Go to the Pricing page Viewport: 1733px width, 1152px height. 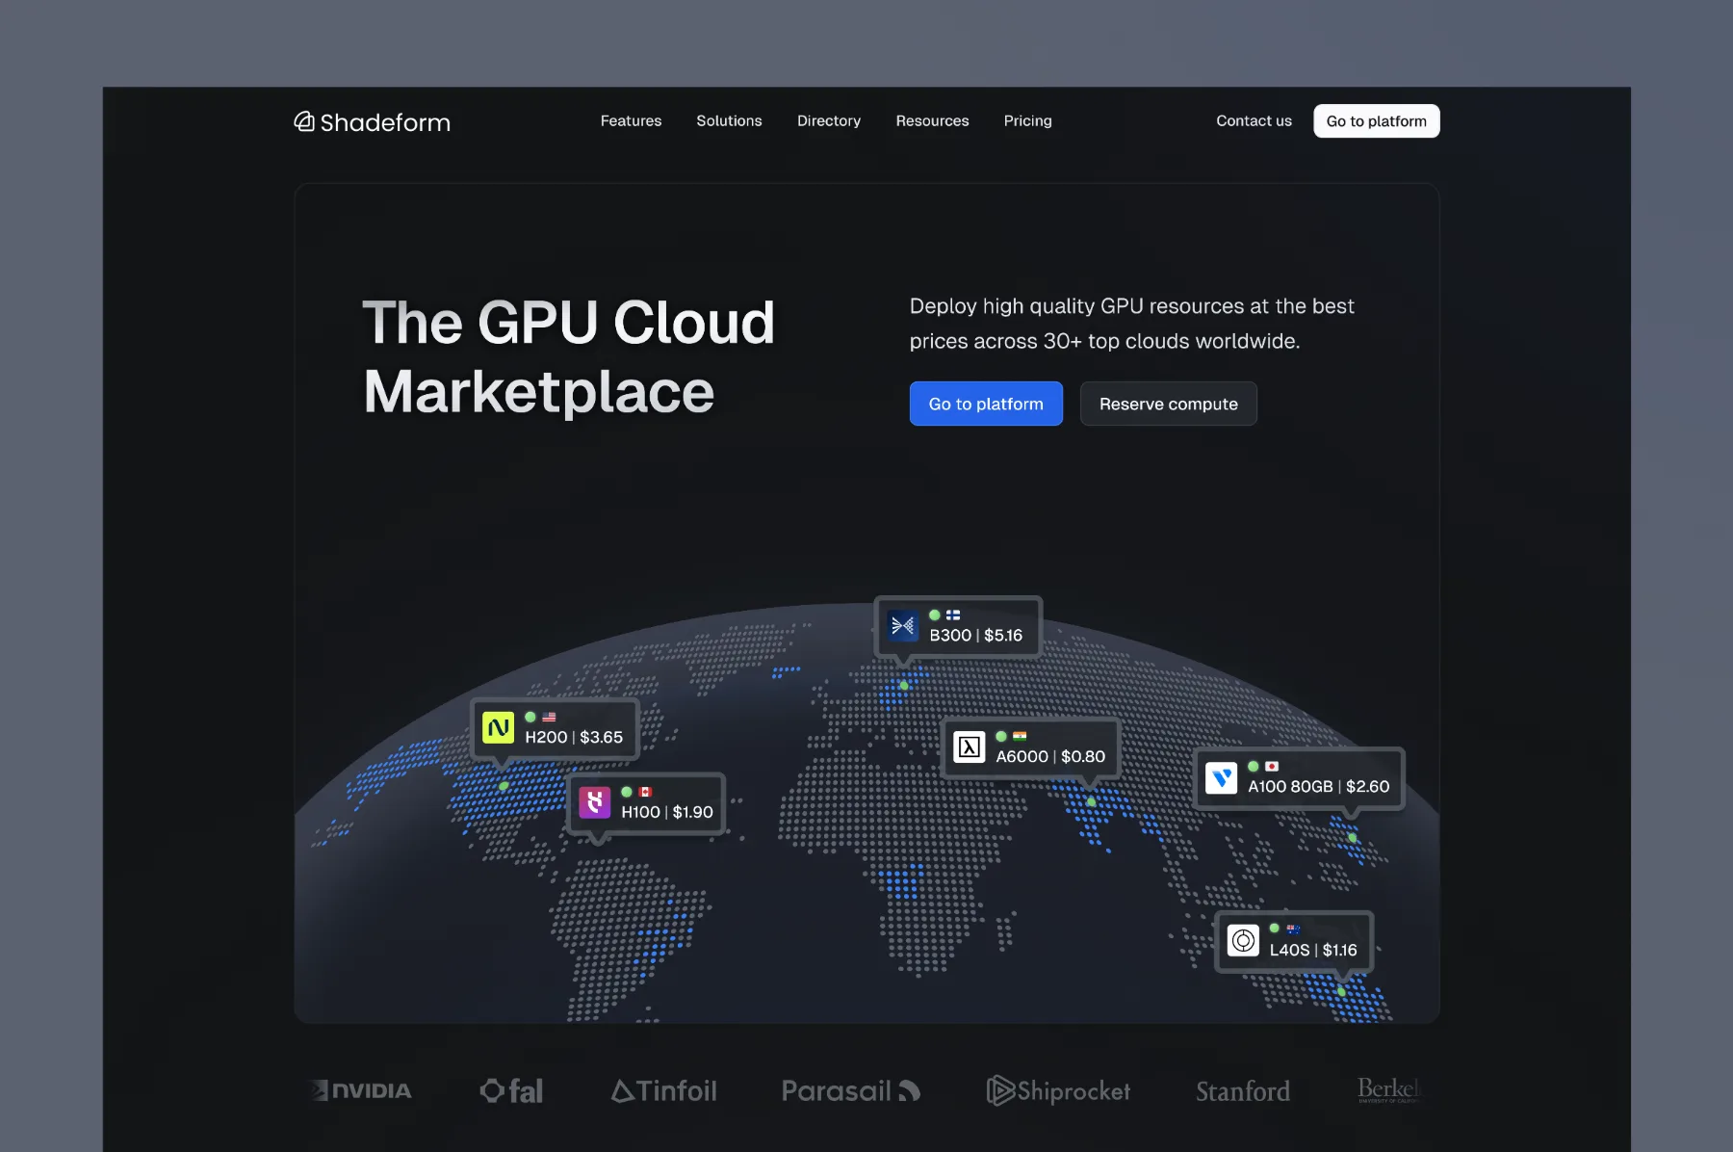pos(1027,120)
